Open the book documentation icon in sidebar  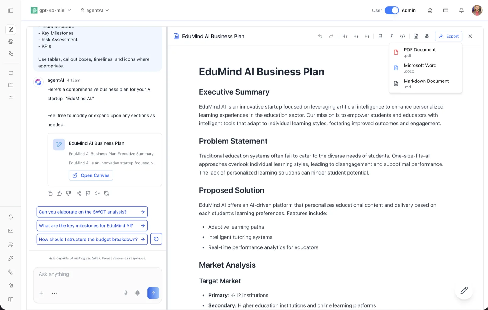click(x=11, y=300)
